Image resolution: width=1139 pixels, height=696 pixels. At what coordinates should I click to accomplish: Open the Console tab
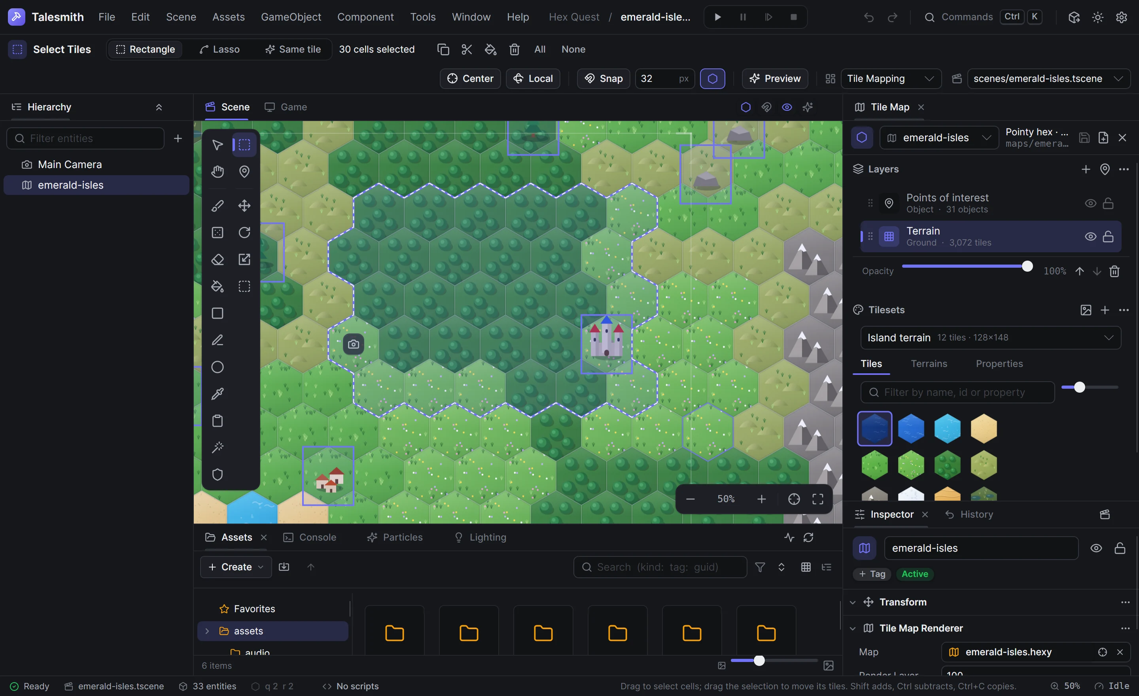(x=309, y=537)
